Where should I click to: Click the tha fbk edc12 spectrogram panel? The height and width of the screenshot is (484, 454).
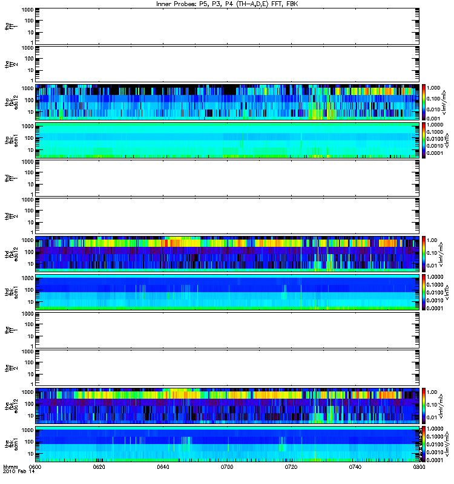[228, 102]
